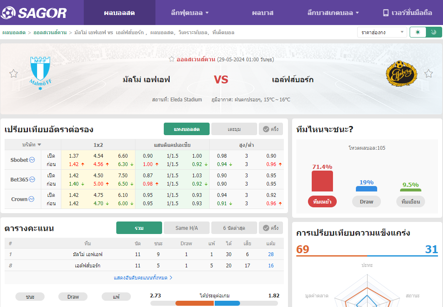Click the green 9.5% away vote bar
Viewport: 443px width, 307px height.
[410, 190]
